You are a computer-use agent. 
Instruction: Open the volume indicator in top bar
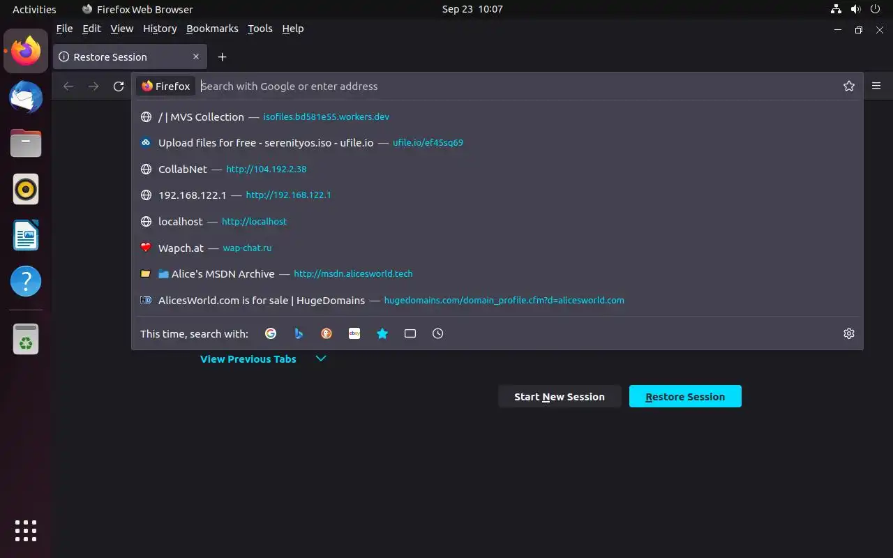855,9
